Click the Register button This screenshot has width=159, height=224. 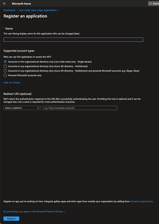click(x=11, y=218)
